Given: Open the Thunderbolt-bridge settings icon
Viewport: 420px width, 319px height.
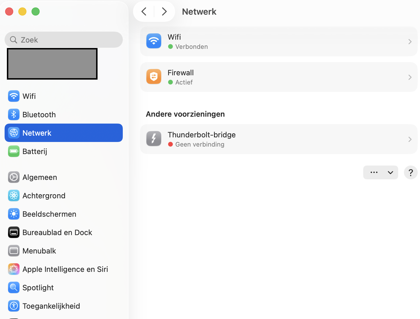Looking at the screenshot, I should coord(154,139).
